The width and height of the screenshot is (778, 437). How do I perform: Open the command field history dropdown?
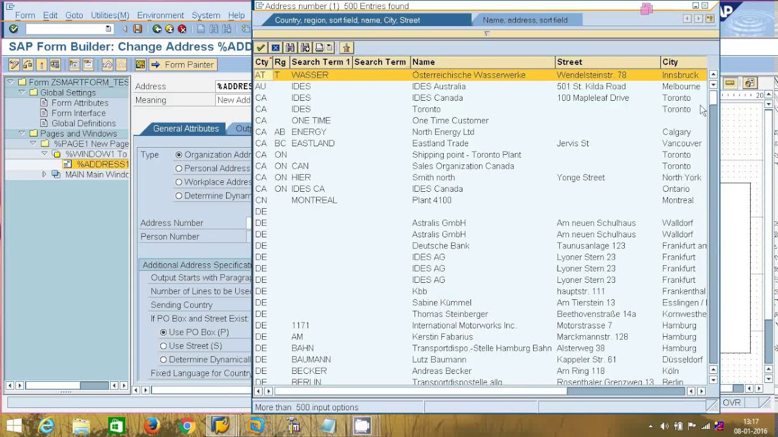tap(108, 29)
